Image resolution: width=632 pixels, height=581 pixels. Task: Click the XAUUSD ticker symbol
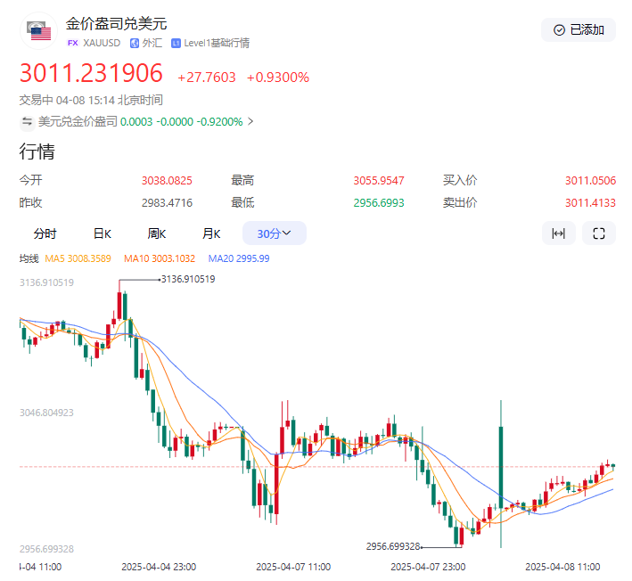pos(102,43)
